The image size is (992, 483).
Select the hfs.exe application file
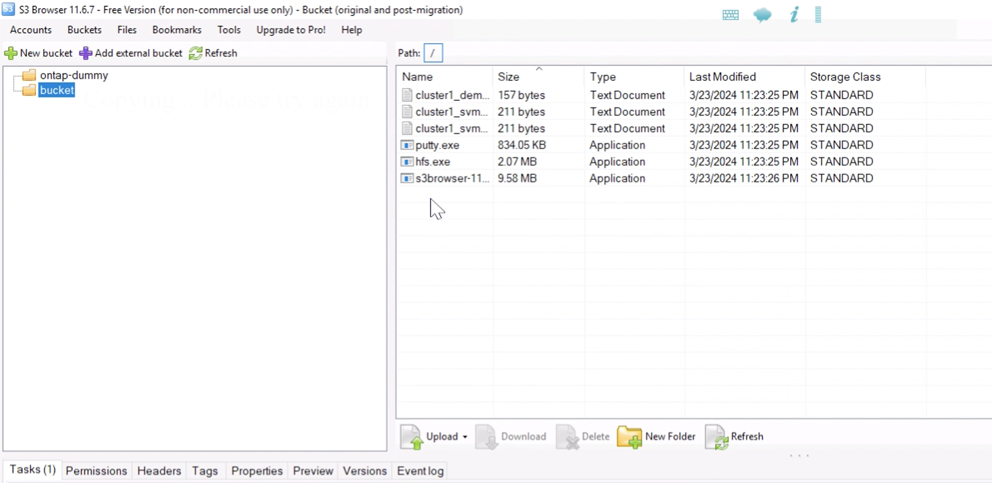click(x=432, y=162)
